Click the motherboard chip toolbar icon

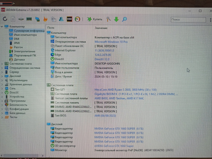pyautogui.click(x=21, y=19)
